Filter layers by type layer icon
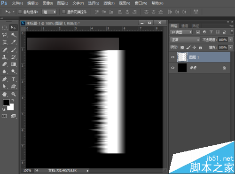Viewport: 235px width, 174px height. 211,32
